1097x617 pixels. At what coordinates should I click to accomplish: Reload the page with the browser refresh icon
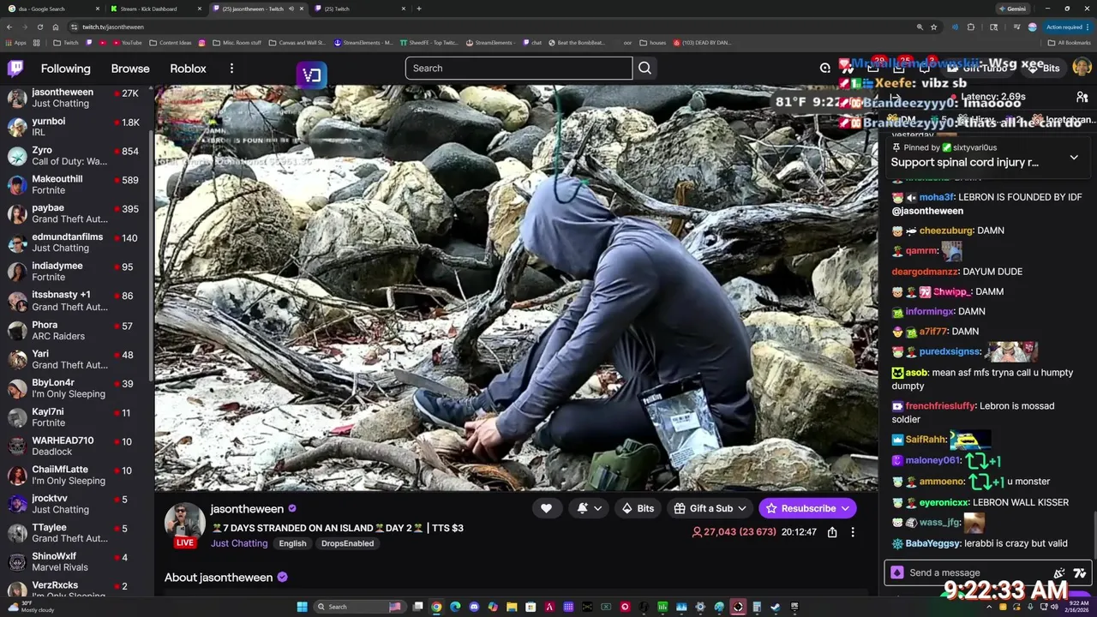pyautogui.click(x=39, y=27)
